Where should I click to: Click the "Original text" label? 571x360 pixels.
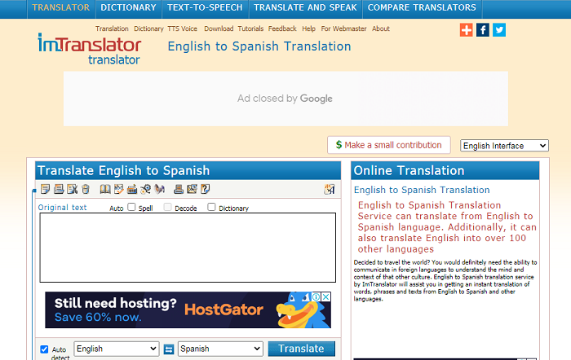click(x=62, y=207)
